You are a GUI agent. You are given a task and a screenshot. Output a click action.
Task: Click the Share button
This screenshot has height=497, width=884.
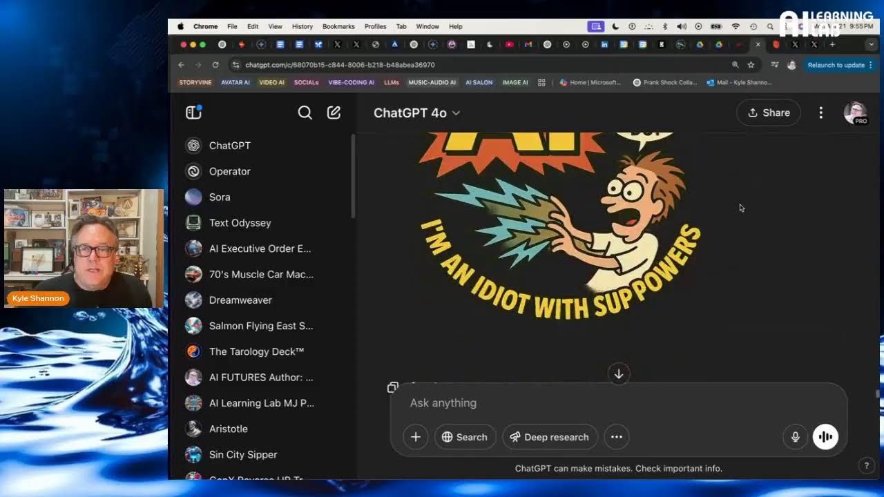769,113
